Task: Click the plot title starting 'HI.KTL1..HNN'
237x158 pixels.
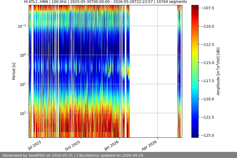Action: pos(105,2)
